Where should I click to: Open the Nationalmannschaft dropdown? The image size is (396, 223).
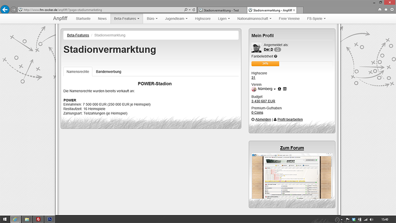tap(255, 19)
